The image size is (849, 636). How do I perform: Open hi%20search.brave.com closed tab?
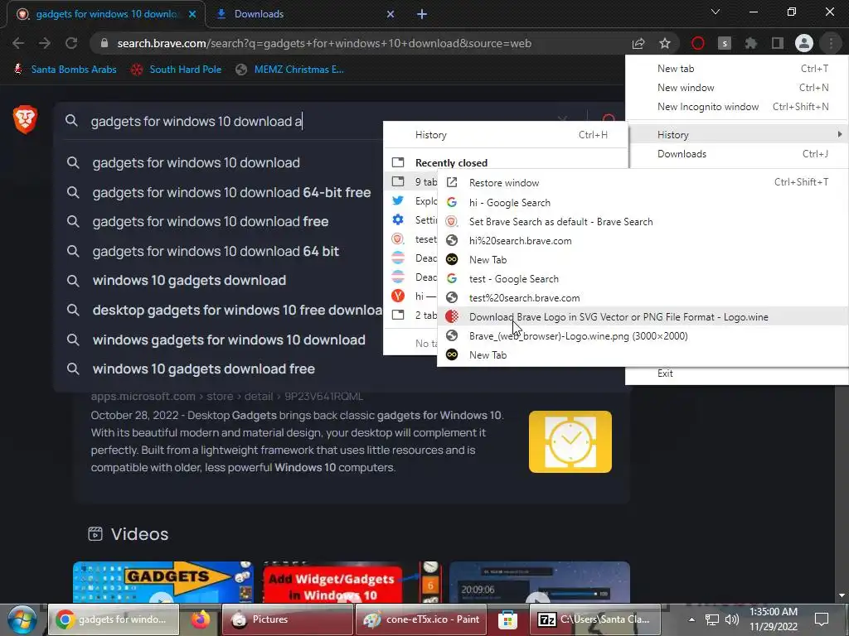pos(643,241)
